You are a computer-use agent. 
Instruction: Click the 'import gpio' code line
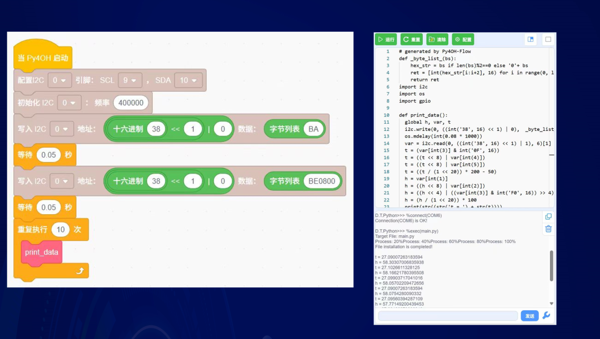[x=415, y=101]
